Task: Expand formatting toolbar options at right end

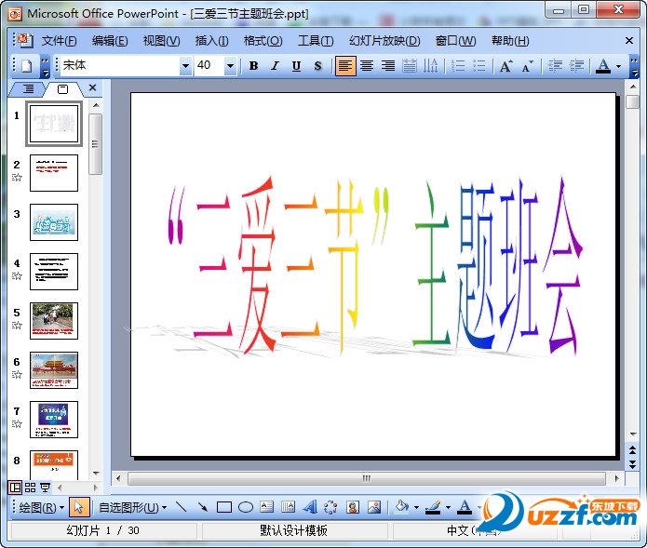Action: [x=635, y=66]
